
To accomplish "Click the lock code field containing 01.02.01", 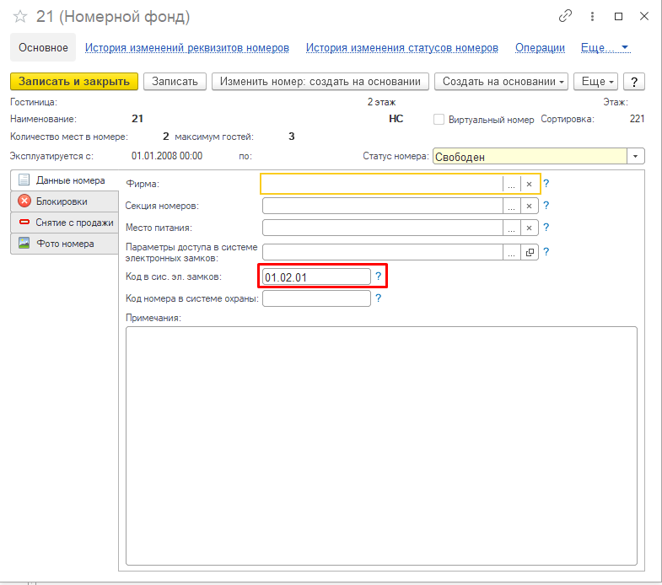I will pos(316,276).
